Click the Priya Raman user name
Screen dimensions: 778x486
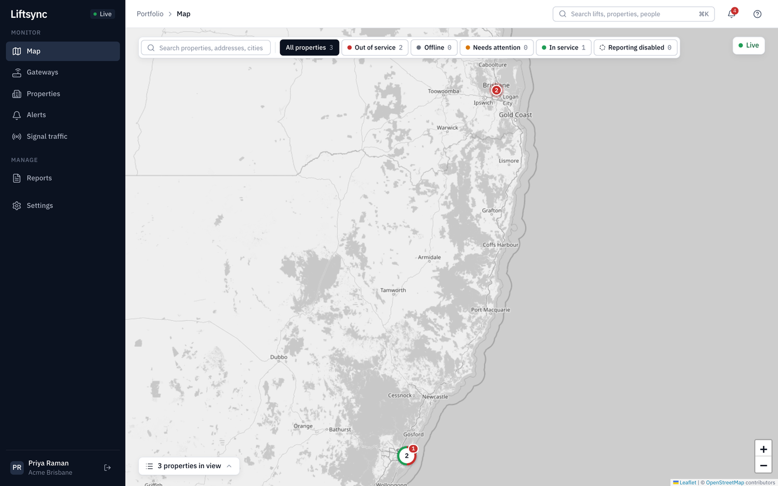tap(49, 463)
